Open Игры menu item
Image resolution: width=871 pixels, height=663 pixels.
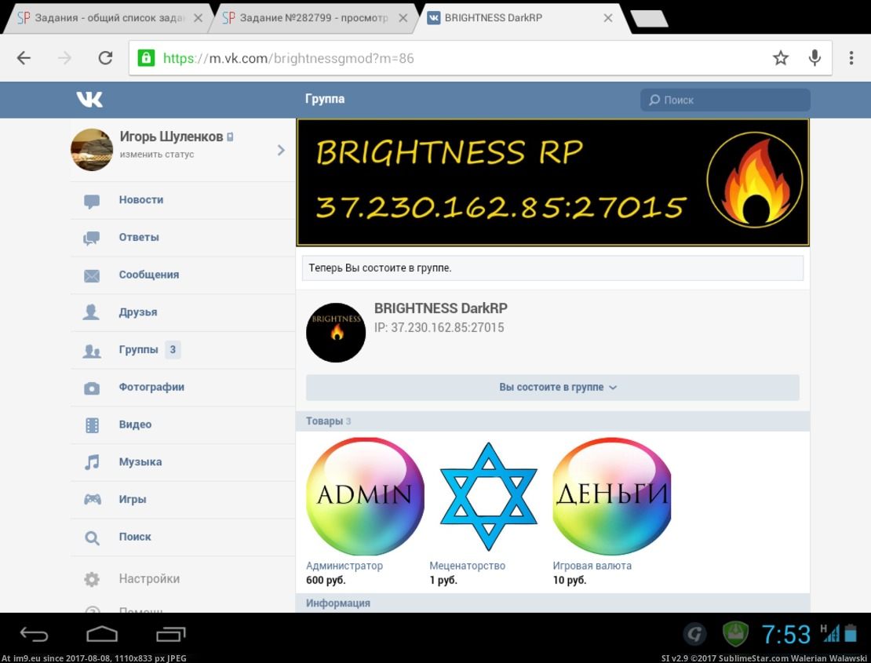(x=184, y=500)
